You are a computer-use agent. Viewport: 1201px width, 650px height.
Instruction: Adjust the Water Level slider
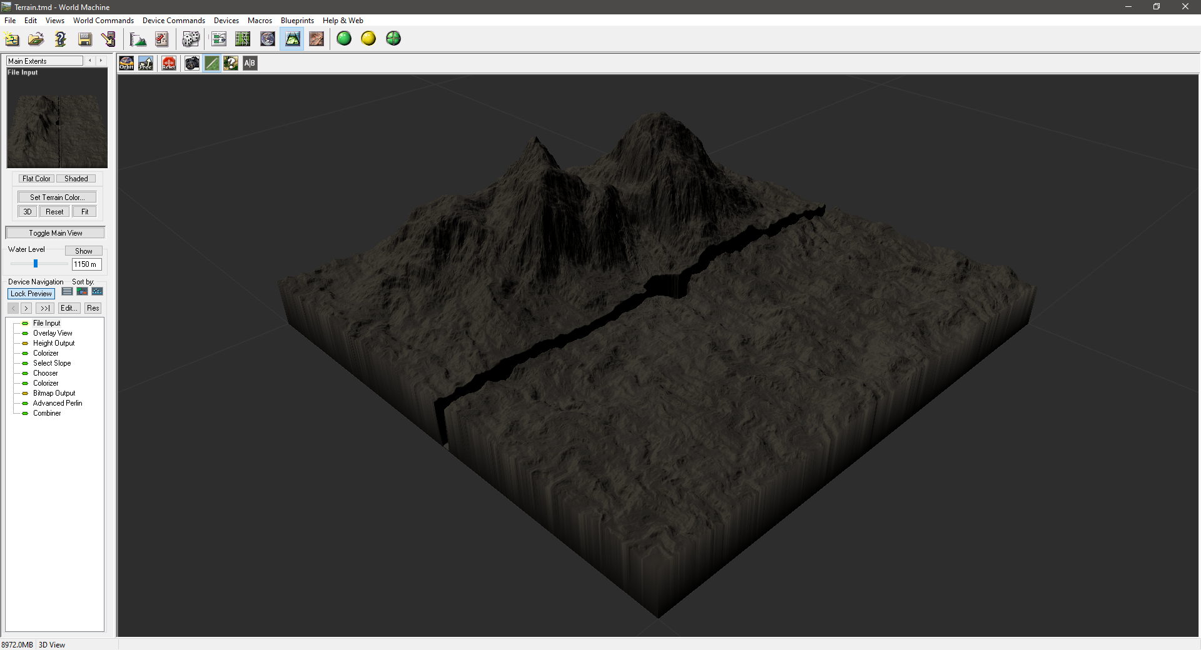pyautogui.click(x=36, y=264)
